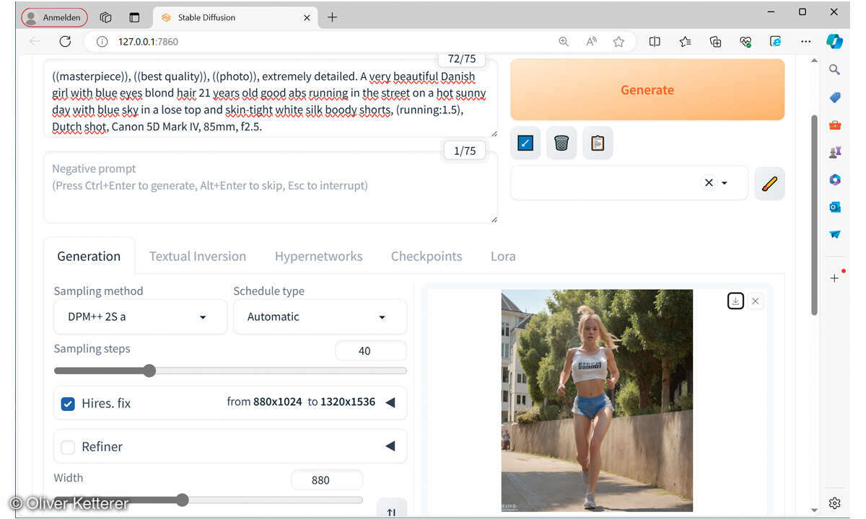Click the Browser essentials heart icon
The width and height of the screenshot is (866, 519).
(745, 42)
